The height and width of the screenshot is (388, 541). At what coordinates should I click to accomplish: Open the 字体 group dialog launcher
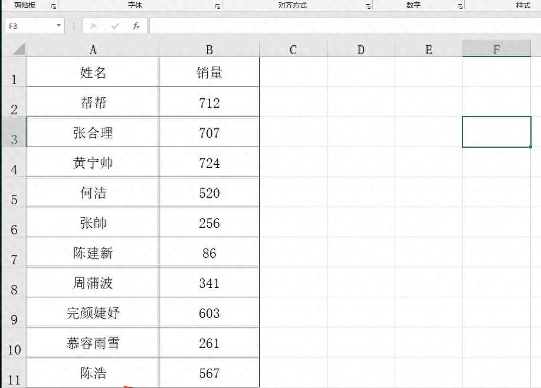217,6
